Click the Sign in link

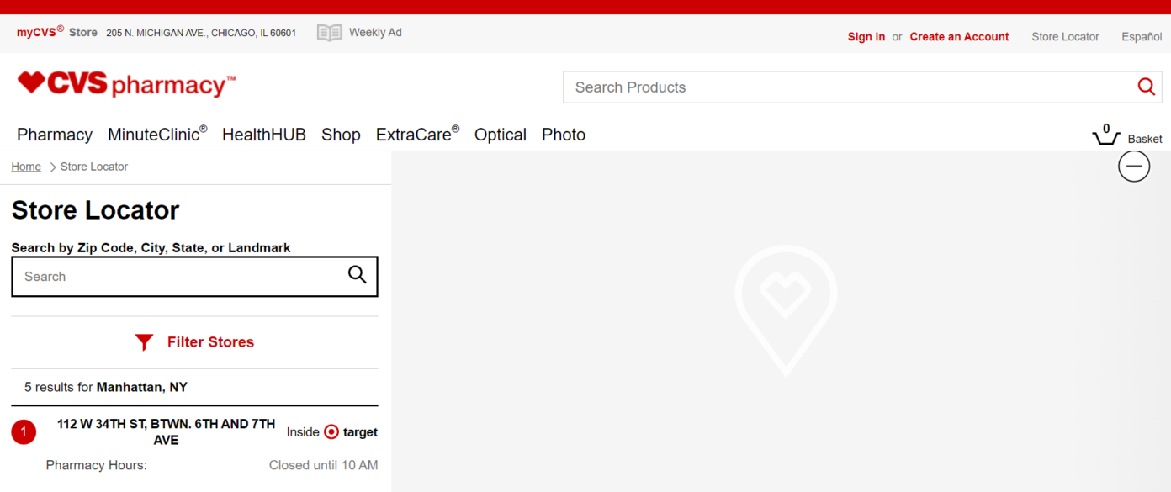click(x=866, y=37)
